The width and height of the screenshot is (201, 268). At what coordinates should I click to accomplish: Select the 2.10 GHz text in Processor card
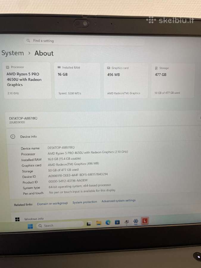coord(13,93)
